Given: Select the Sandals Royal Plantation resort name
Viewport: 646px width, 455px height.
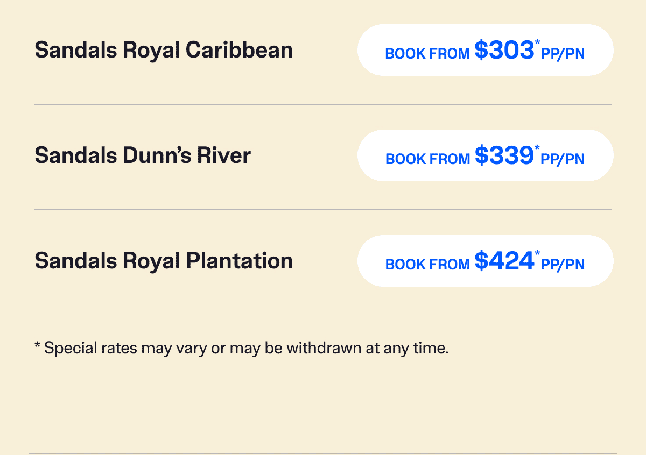Looking at the screenshot, I should coord(164,261).
